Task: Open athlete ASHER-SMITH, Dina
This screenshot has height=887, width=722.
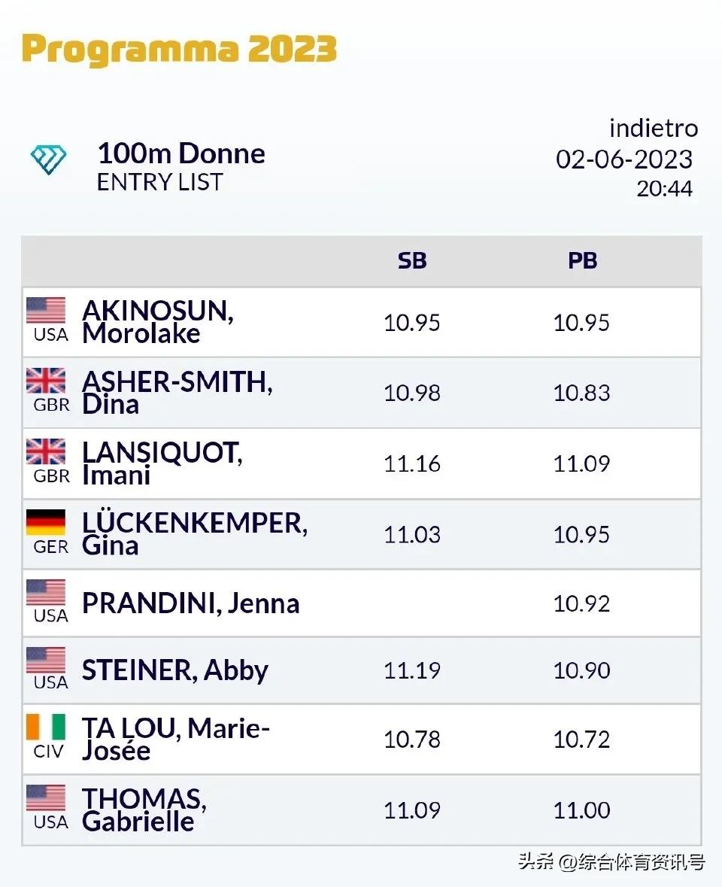Action: coord(177,393)
